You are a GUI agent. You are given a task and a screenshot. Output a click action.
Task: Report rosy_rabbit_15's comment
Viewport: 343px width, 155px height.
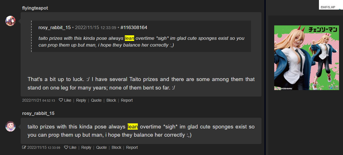coord(132,147)
